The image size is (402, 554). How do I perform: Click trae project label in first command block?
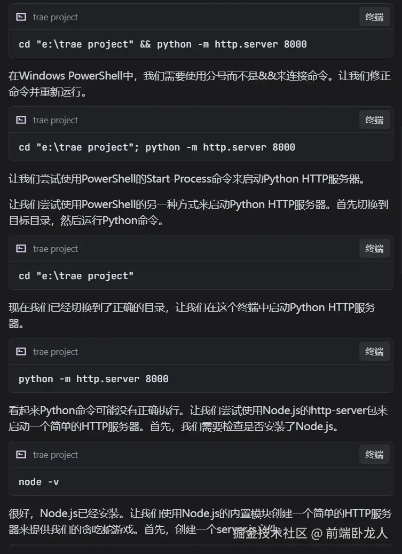pyautogui.click(x=56, y=17)
